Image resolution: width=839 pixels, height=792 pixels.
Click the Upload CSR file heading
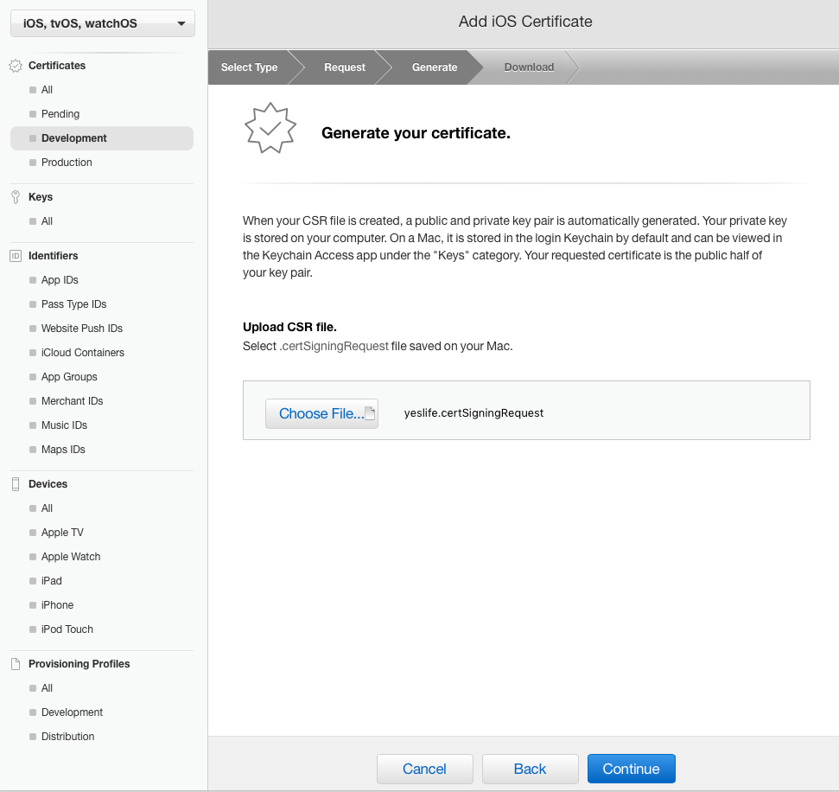tap(289, 327)
